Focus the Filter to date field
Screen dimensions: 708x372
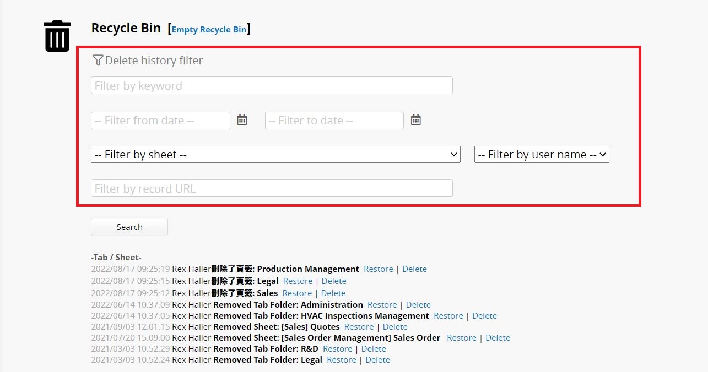pos(334,121)
